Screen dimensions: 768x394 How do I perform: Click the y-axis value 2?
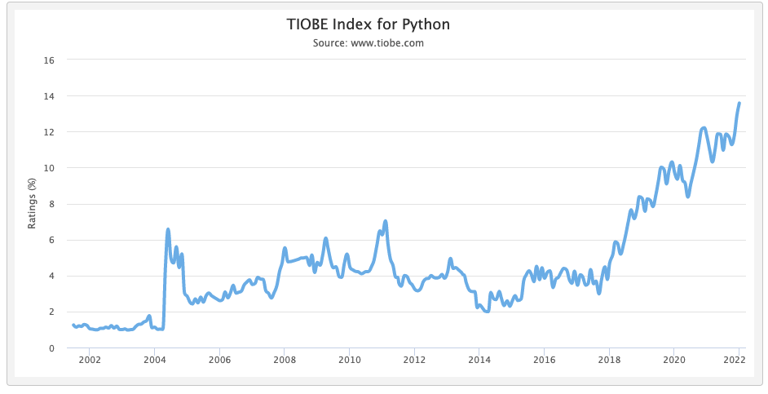click(x=51, y=312)
